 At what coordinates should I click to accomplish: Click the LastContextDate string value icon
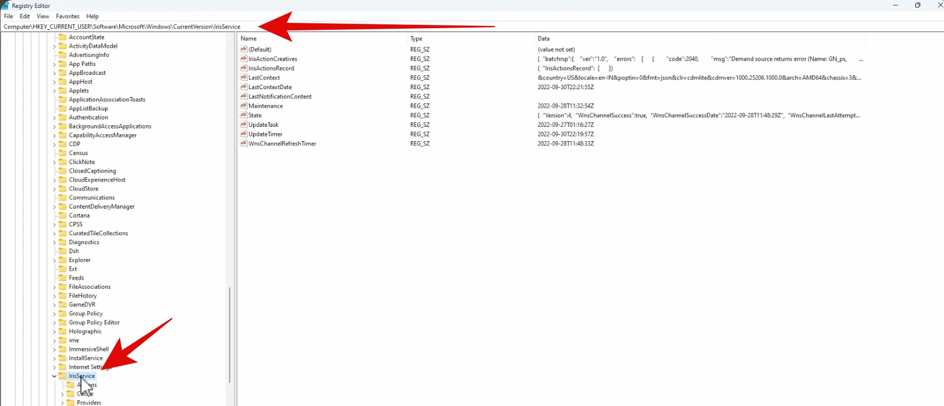pyautogui.click(x=243, y=87)
